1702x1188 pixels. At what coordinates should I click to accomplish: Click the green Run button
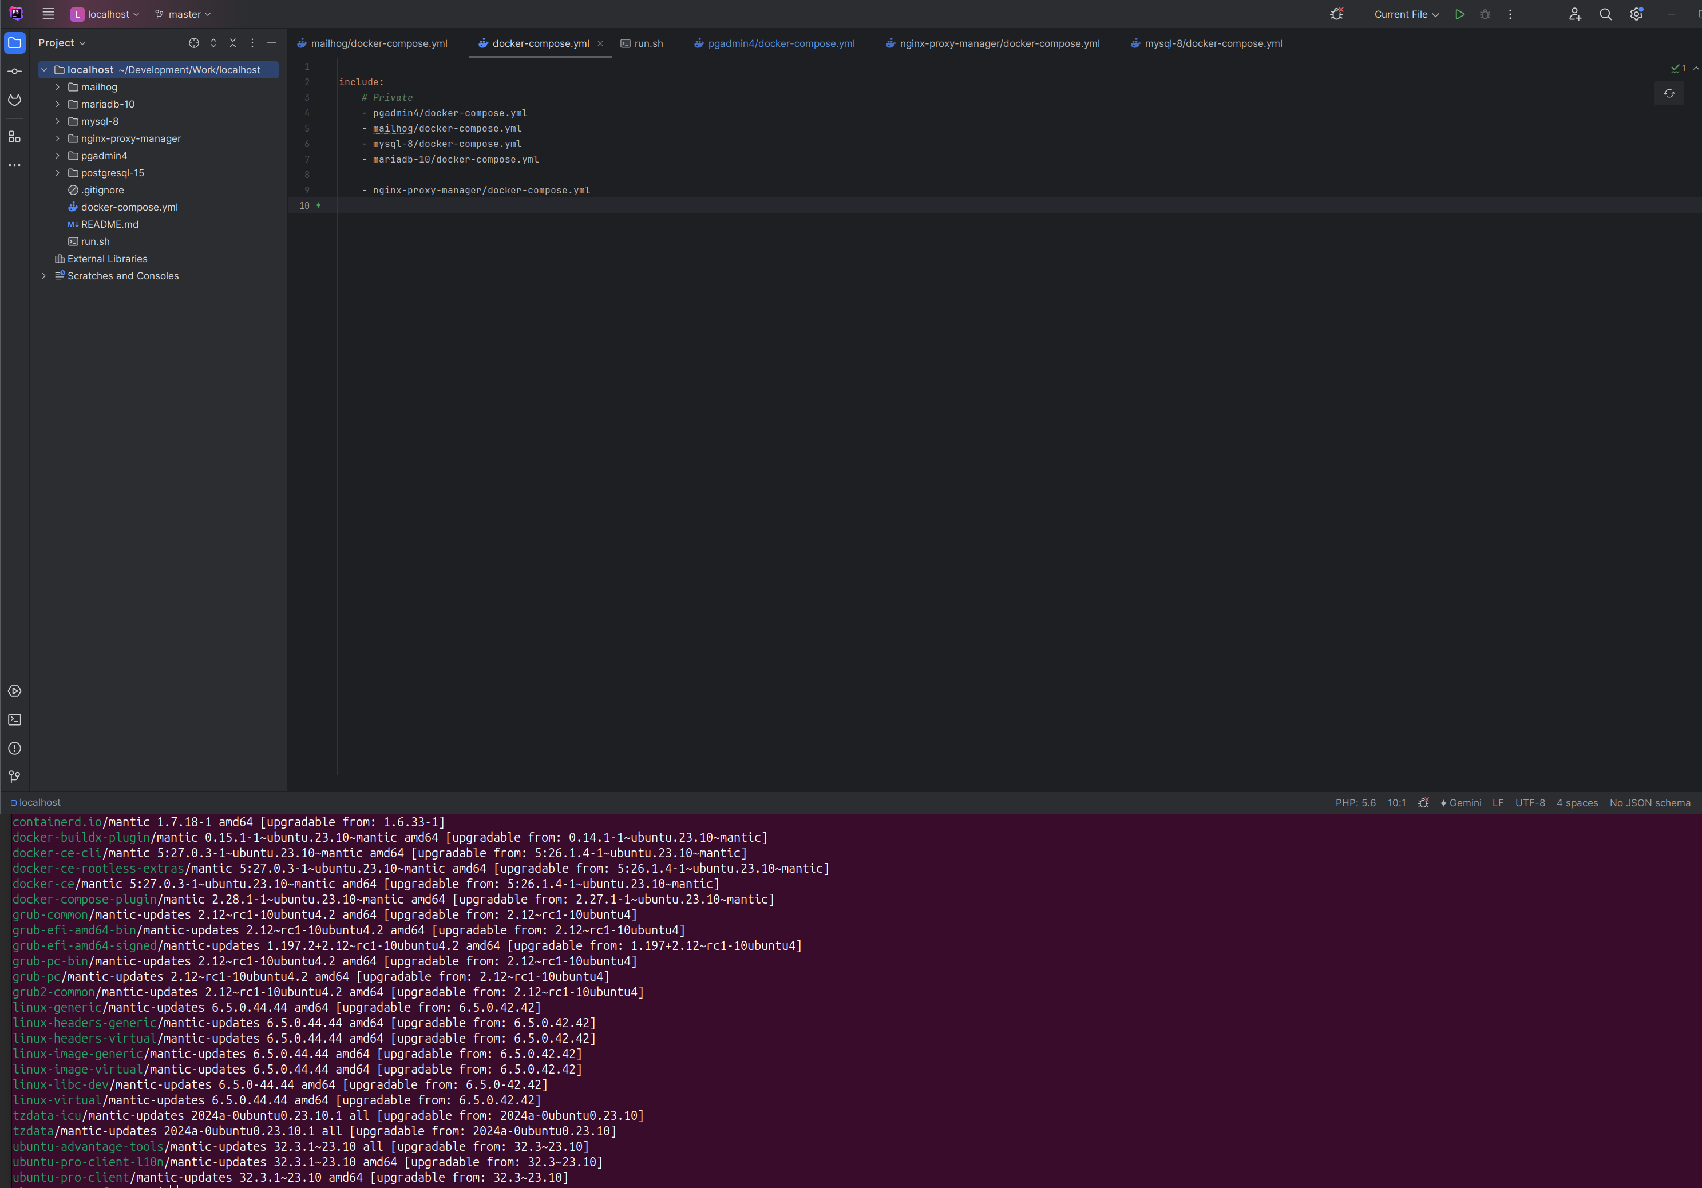1459,14
